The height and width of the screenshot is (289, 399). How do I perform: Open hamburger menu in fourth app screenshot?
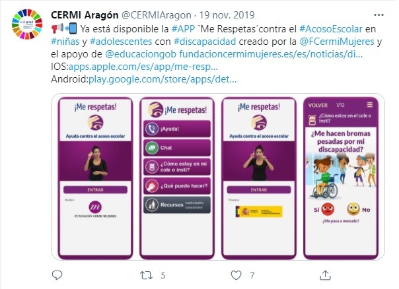[370, 105]
